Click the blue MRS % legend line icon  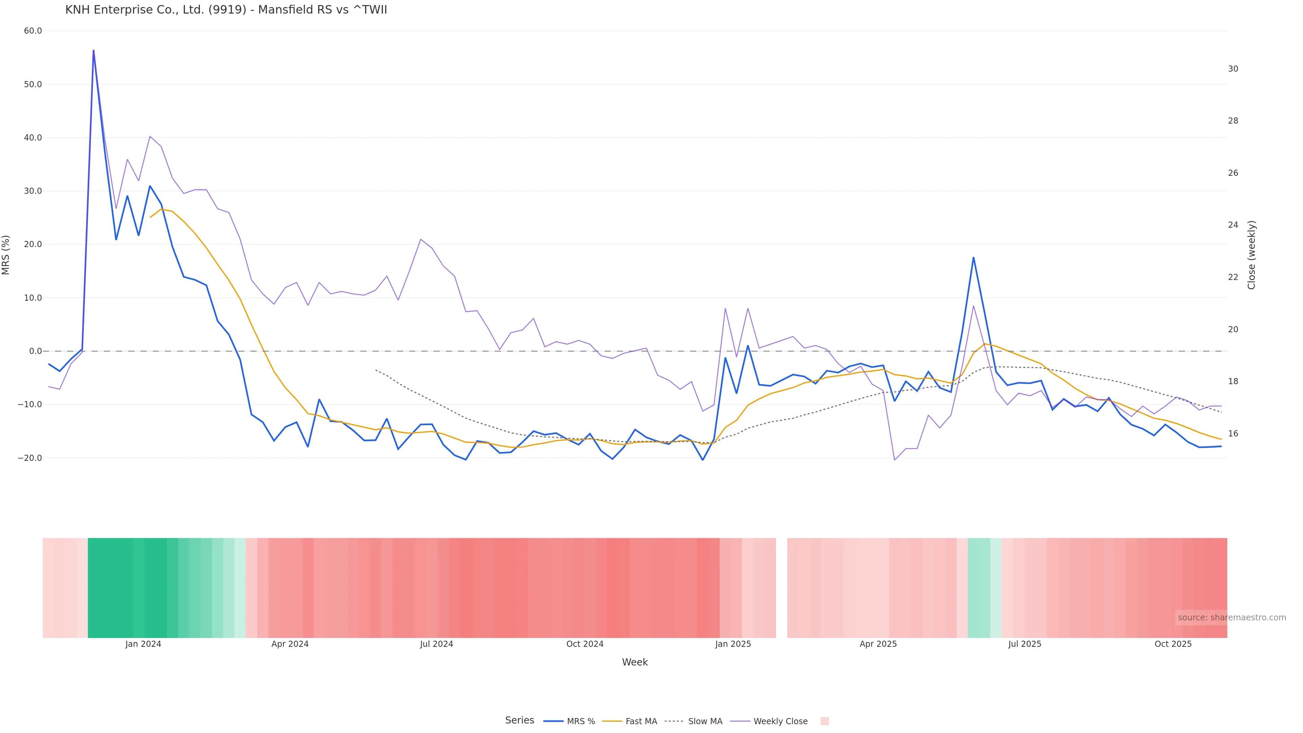(553, 721)
